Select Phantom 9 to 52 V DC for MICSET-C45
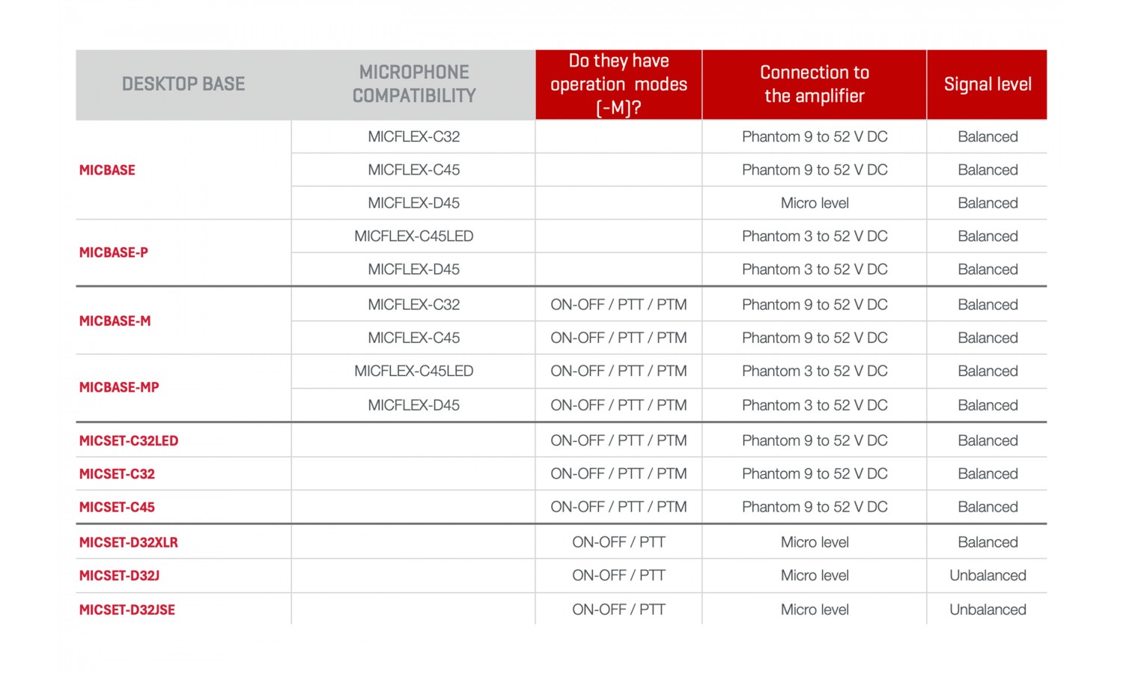Image resolution: width=1123 pixels, height=674 pixels. [x=815, y=507]
